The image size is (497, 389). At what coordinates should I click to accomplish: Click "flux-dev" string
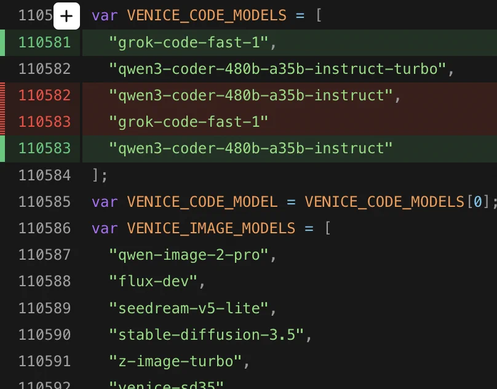click(153, 281)
